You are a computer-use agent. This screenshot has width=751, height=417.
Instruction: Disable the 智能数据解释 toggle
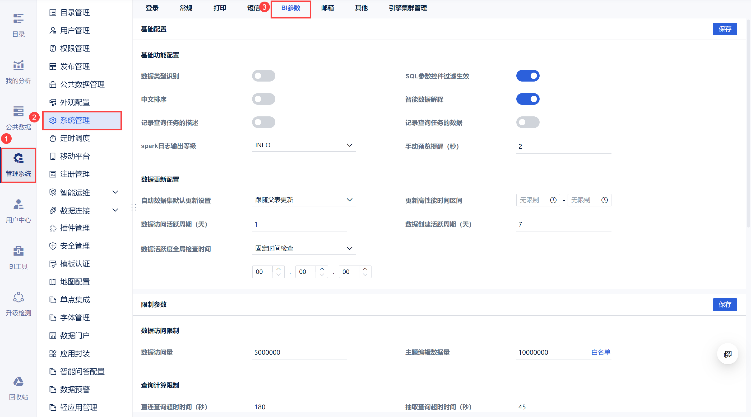pos(527,99)
